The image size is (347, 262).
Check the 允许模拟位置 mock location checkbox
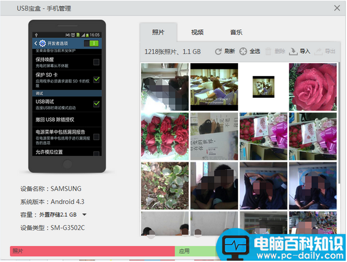96,154
